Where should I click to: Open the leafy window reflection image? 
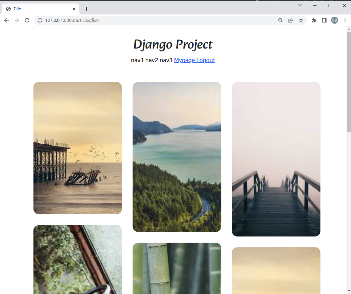[x=78, y=259]
